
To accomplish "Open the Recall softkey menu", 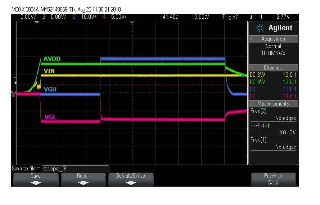I will tap(83, 179).
